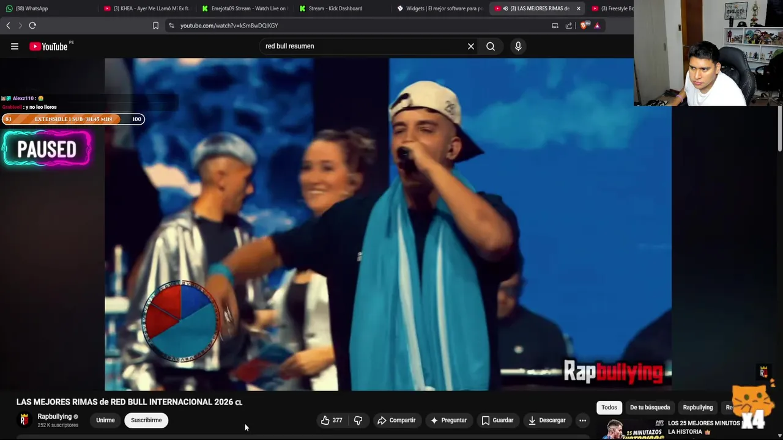
Task: Click the Preguntar button
Action: pos(448,420)
